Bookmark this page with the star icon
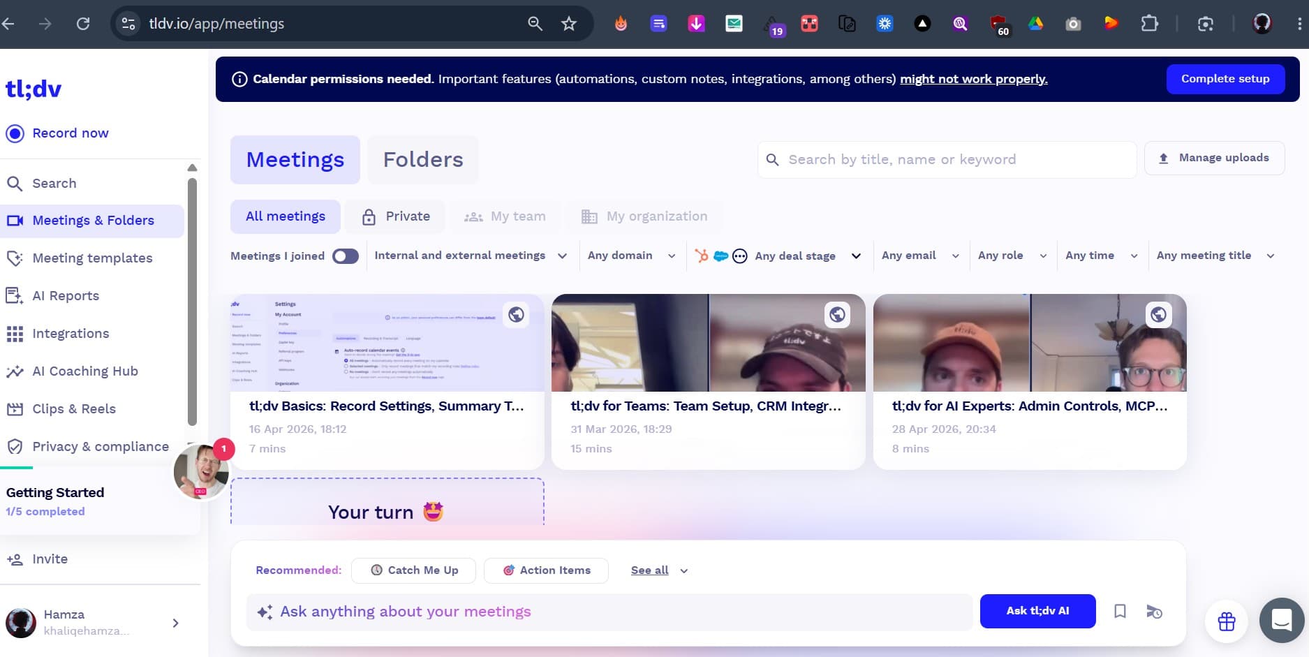This screenshot has height=657, width=1309. [x=569, y=24]
